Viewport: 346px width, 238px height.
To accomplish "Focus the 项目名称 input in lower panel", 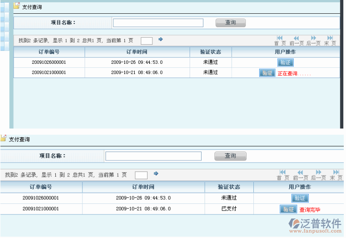I will (x=153, y=156).
